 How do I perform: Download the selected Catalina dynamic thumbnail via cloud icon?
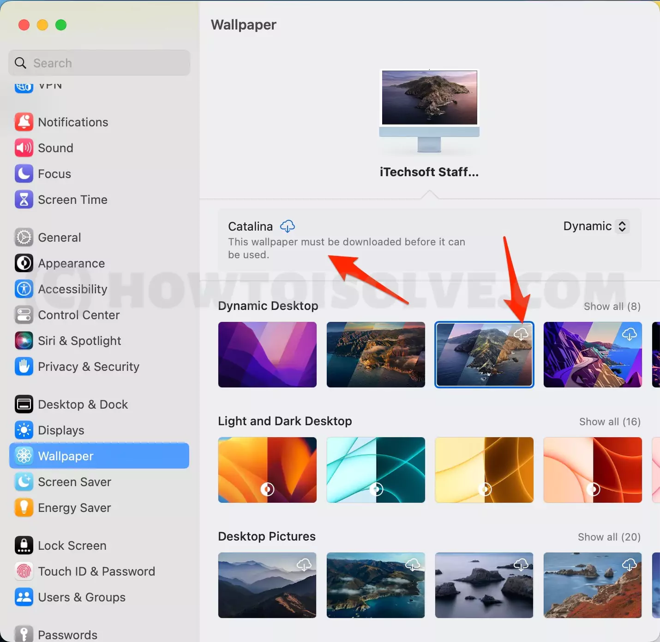tap(521, 334)
